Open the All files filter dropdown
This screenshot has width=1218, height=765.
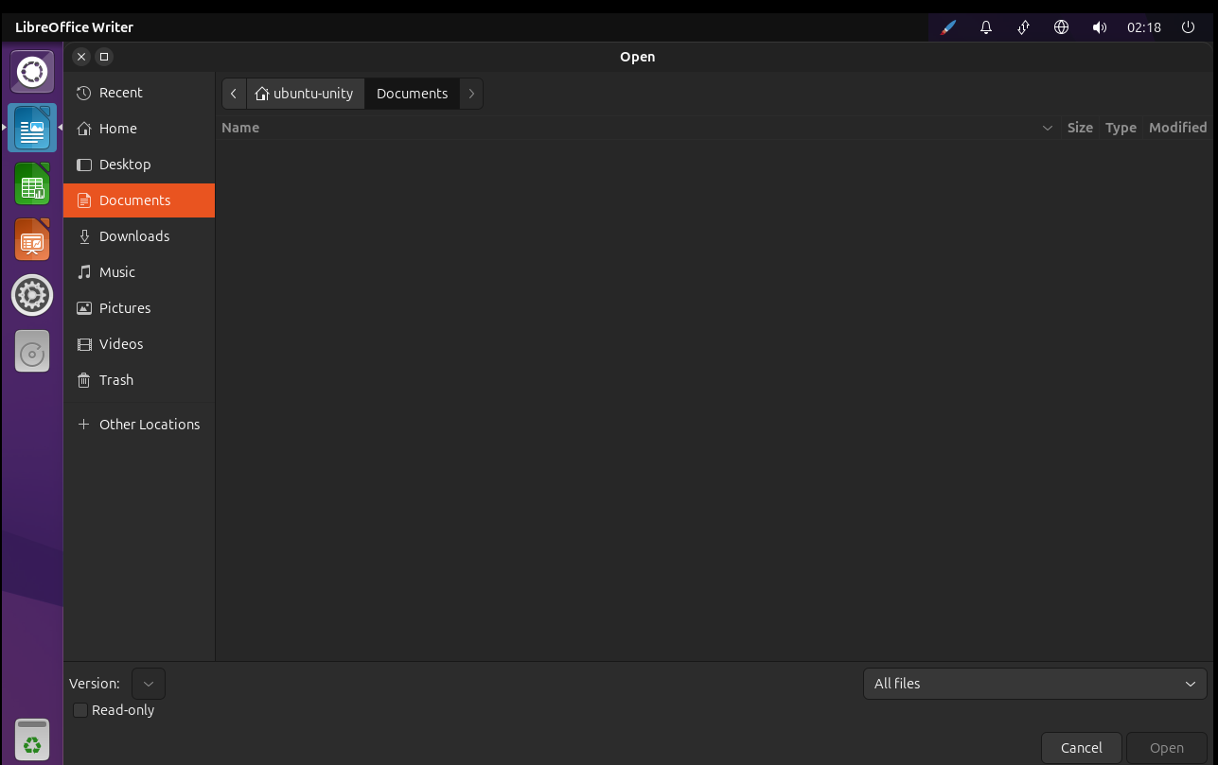(1034, 684)
